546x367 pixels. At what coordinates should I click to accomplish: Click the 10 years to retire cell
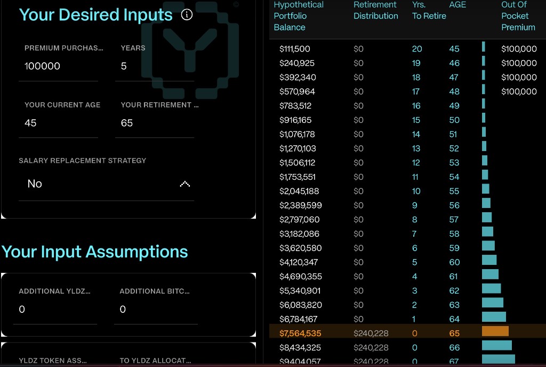pos(416,191)
